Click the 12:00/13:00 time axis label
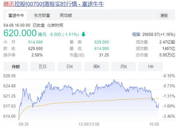 (89, 124)
